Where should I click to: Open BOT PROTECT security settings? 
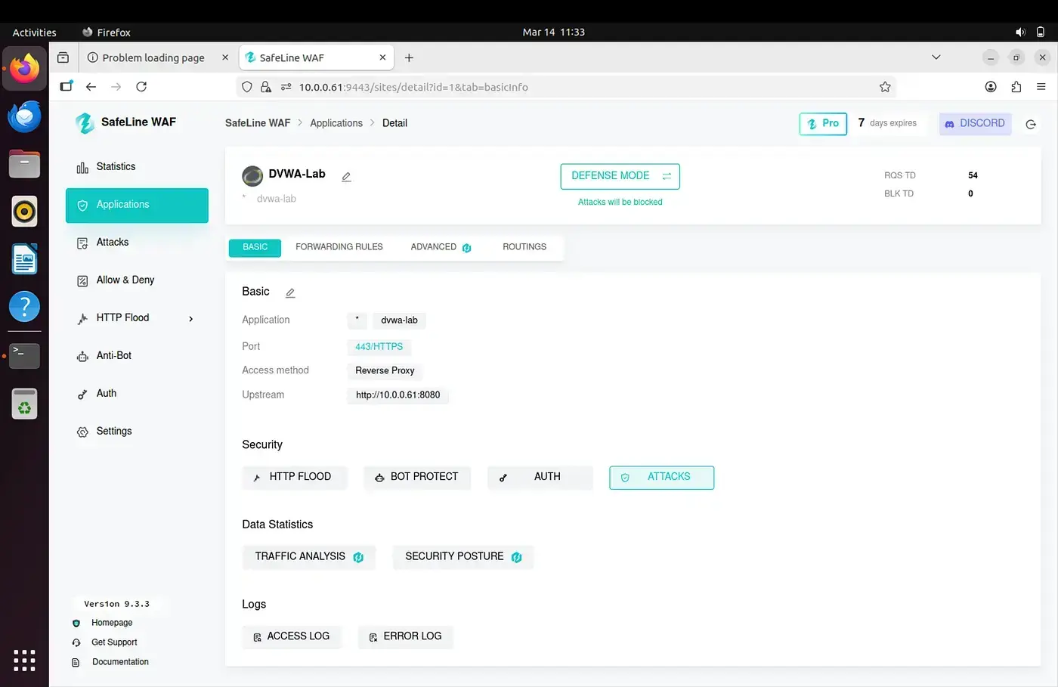click(x=417, y=477)
